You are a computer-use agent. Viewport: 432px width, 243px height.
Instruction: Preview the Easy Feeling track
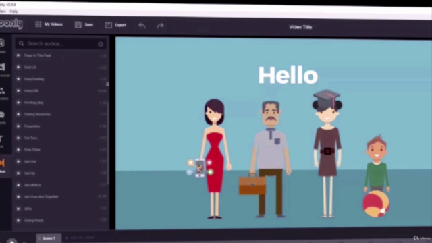pos(18,79)
